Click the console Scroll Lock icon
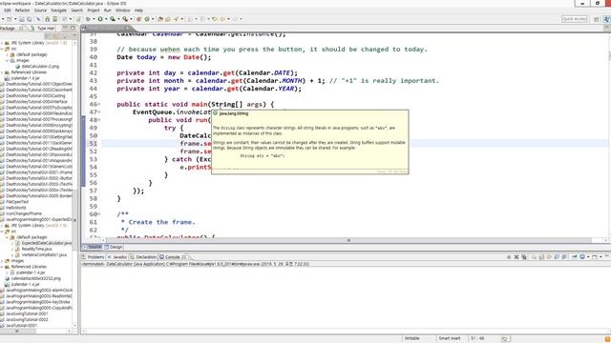Viewport: 611px width, 343px height. pyautogui.click(x=541, y=257)
